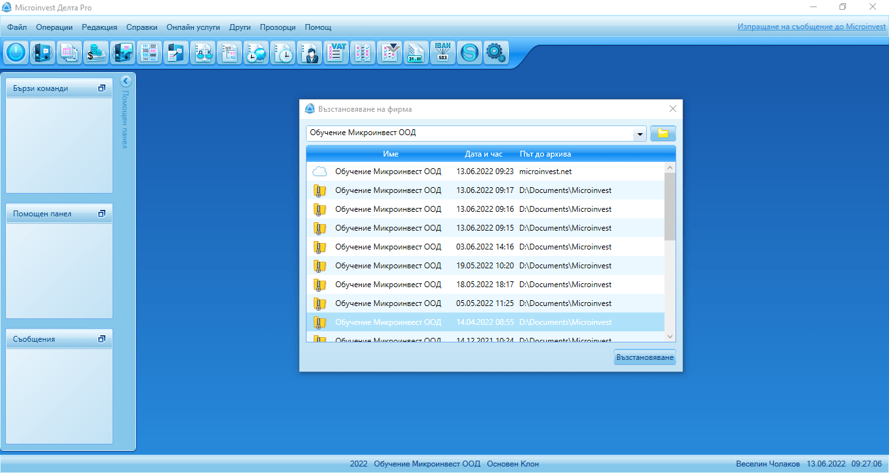This screenshot has width=889, height=473.
Task: Click the server with speech bubble icon
Action: point(122,52)
